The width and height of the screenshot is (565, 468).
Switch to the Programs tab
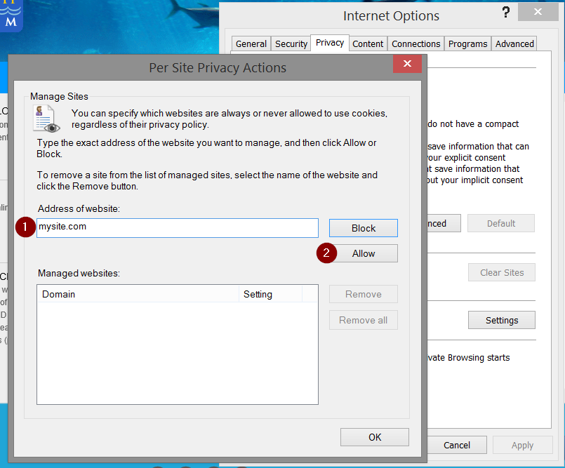tap(467, 44)
